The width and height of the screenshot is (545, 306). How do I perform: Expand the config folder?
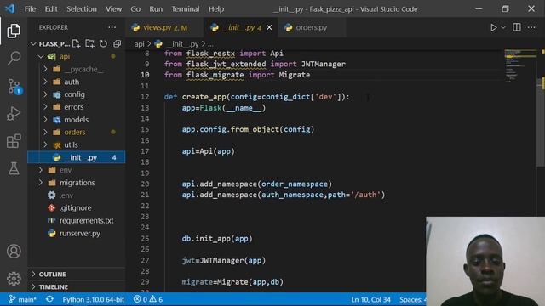pos(45,94)
